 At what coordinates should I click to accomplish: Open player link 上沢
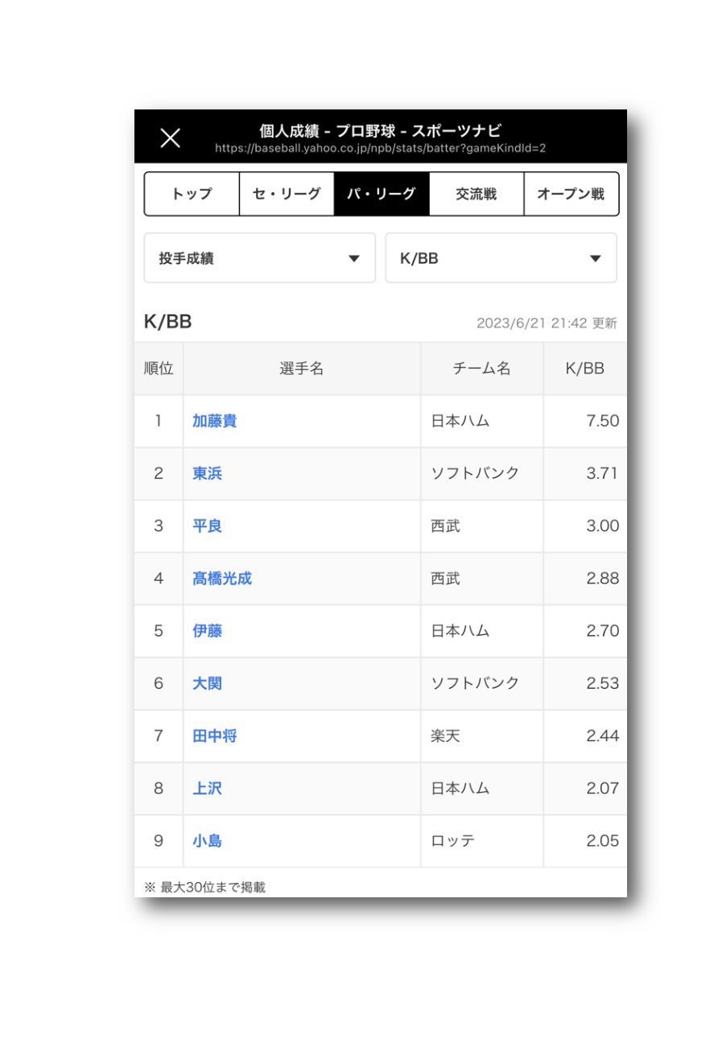click(x=207, y=789)
